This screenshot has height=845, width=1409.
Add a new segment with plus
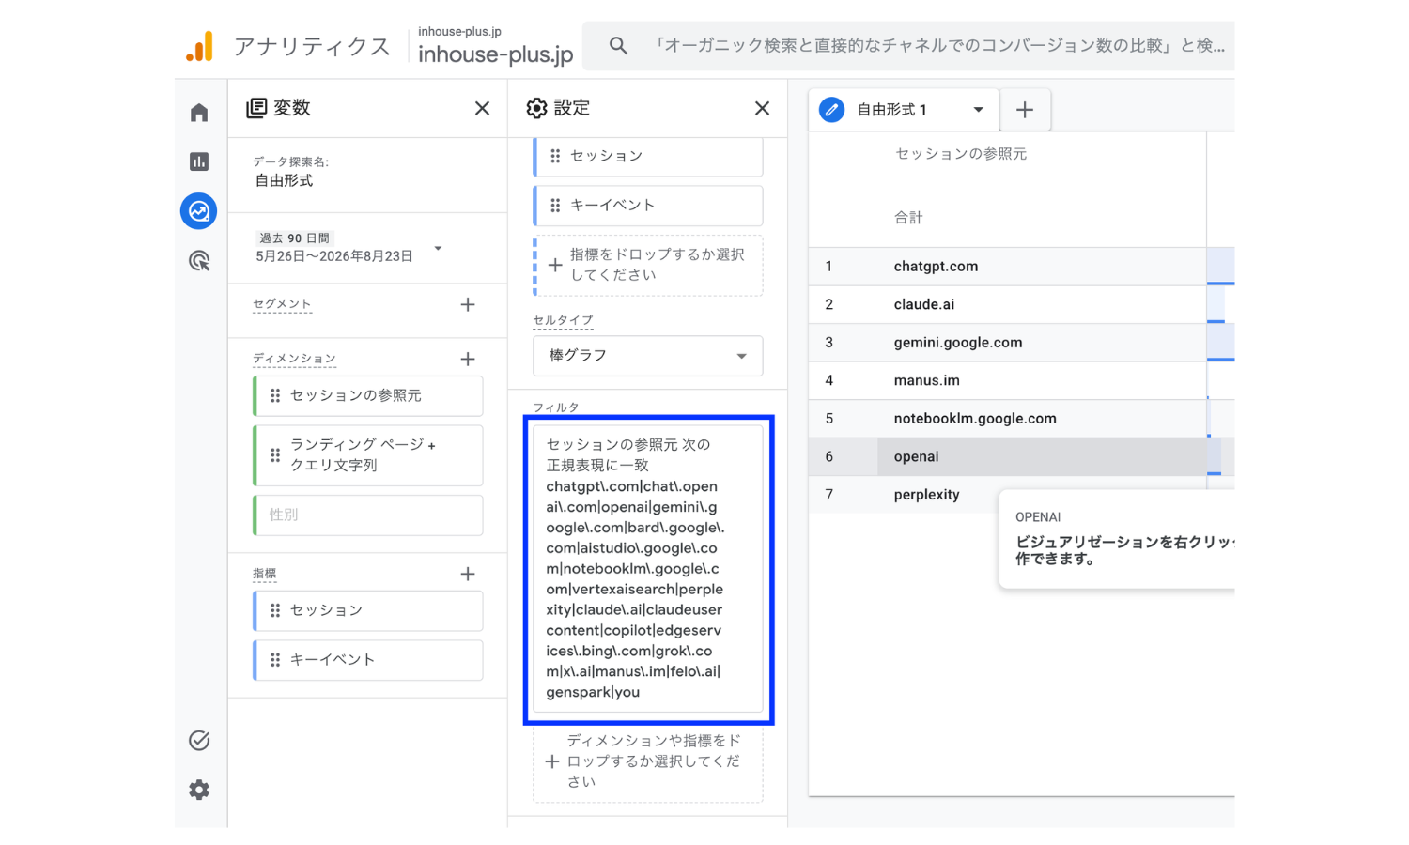click(x=468, y=304)
